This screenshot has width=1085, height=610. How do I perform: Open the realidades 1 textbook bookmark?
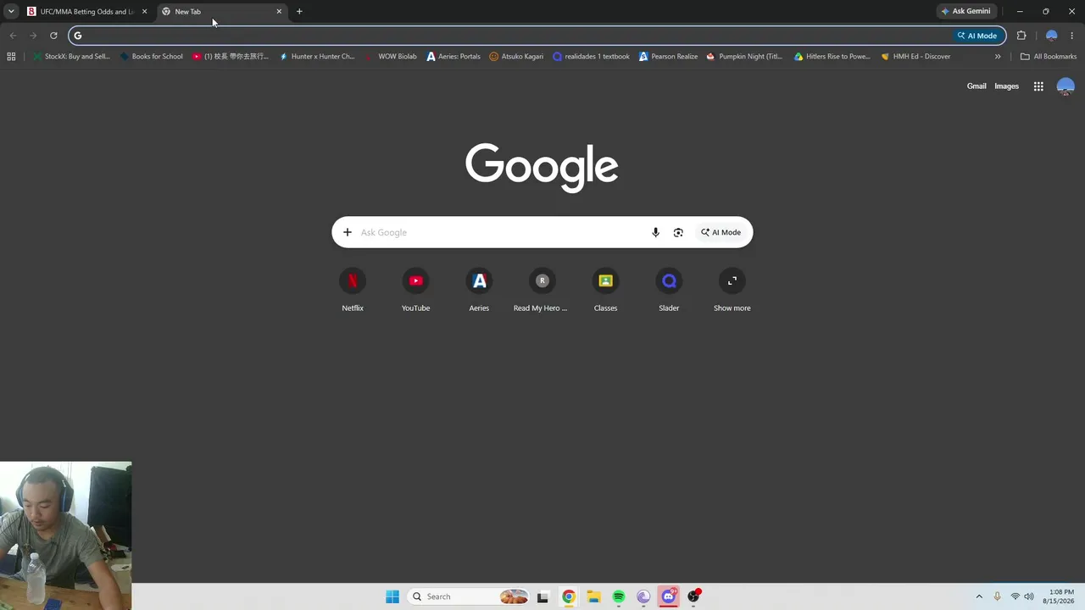[x=591, y=57]
